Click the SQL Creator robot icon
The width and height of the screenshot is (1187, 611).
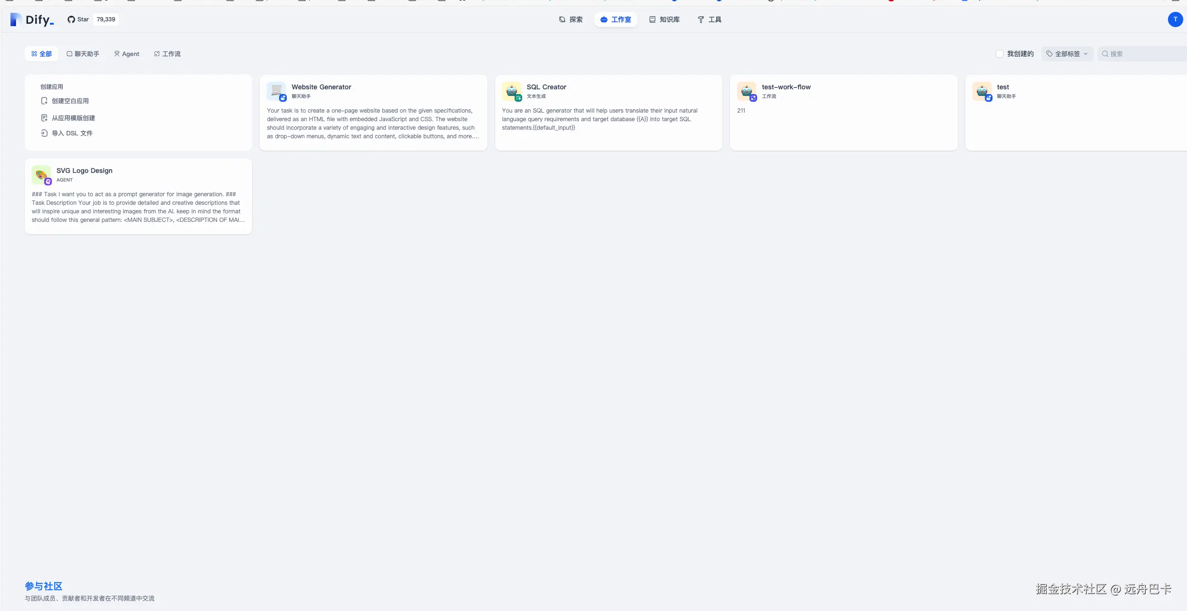511,91
